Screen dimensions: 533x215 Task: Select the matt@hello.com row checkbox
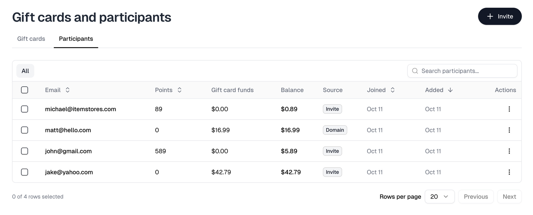[x=25, y=130]
